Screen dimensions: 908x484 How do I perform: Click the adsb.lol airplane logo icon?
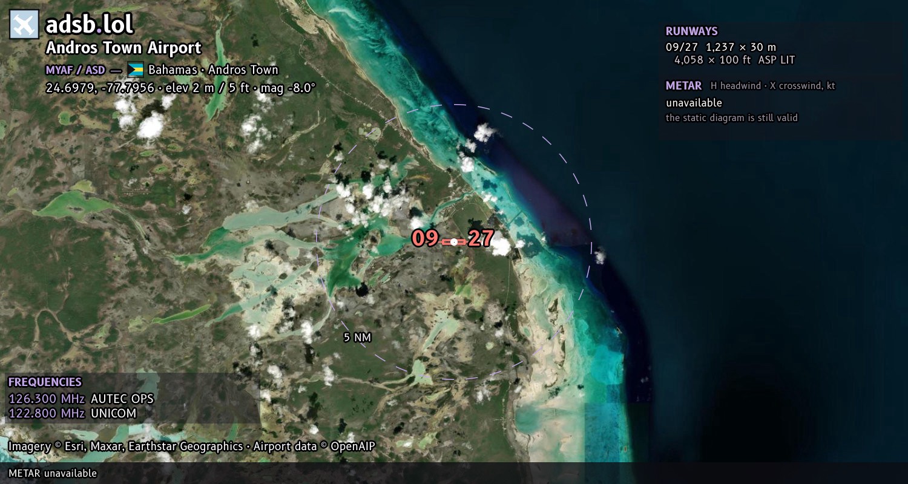click(24, 25)
